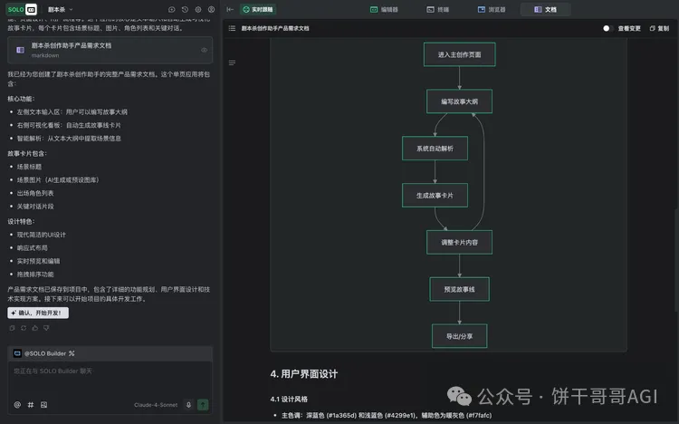679x424 pixels.
Task: Click the 复制 copy button
Action: [x=659, y=28]
